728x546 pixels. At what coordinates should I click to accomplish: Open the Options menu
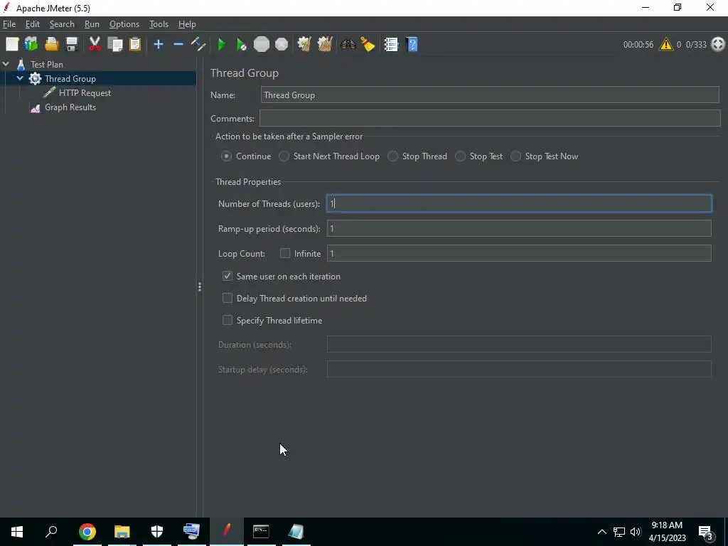124,24
